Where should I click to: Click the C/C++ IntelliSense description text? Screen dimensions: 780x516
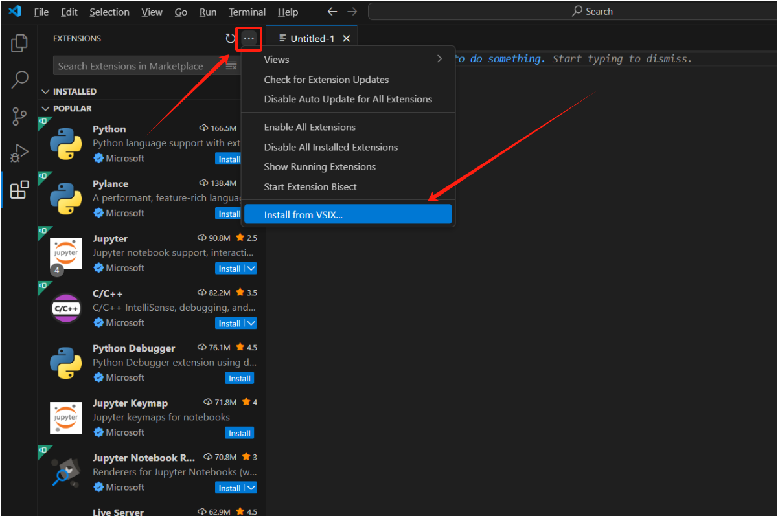pyautogui.click(x=174, y=308)
